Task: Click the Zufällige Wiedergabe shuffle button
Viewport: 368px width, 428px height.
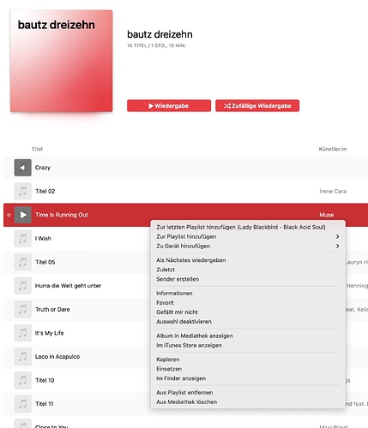Action: 257,106
